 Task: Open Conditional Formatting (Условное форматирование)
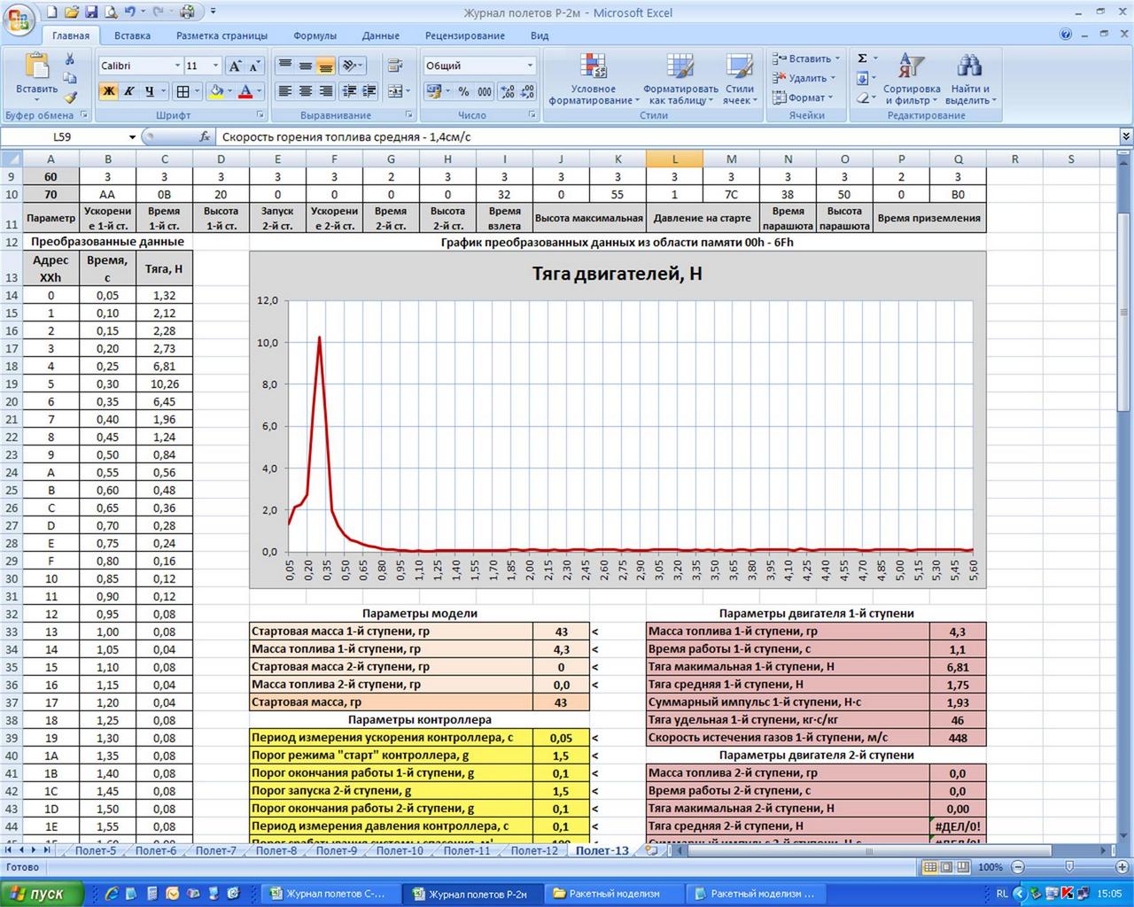593,80
